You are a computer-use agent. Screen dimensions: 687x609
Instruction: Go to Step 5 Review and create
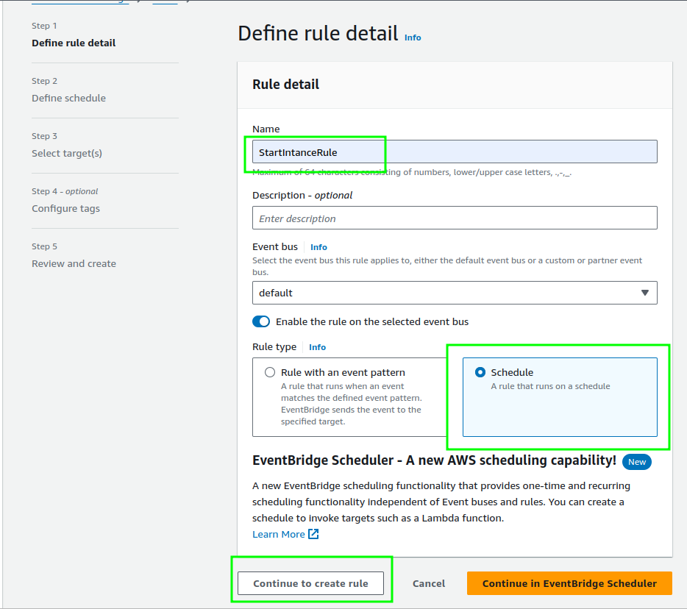tap(74, 263)
